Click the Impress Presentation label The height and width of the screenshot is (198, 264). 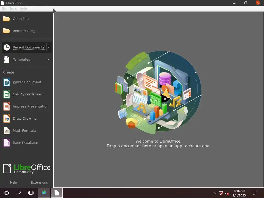[x=31, y=106]
